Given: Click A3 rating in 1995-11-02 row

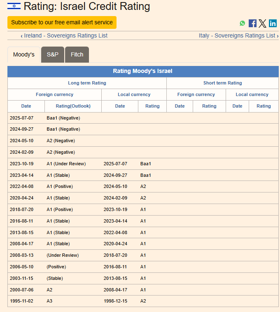Looking at the screenshot, I should pos(49,301).
